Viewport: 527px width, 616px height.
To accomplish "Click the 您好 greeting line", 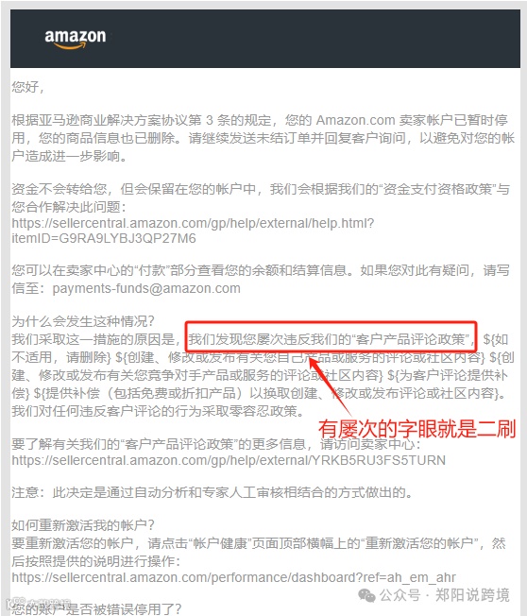I will pos(28,87).
